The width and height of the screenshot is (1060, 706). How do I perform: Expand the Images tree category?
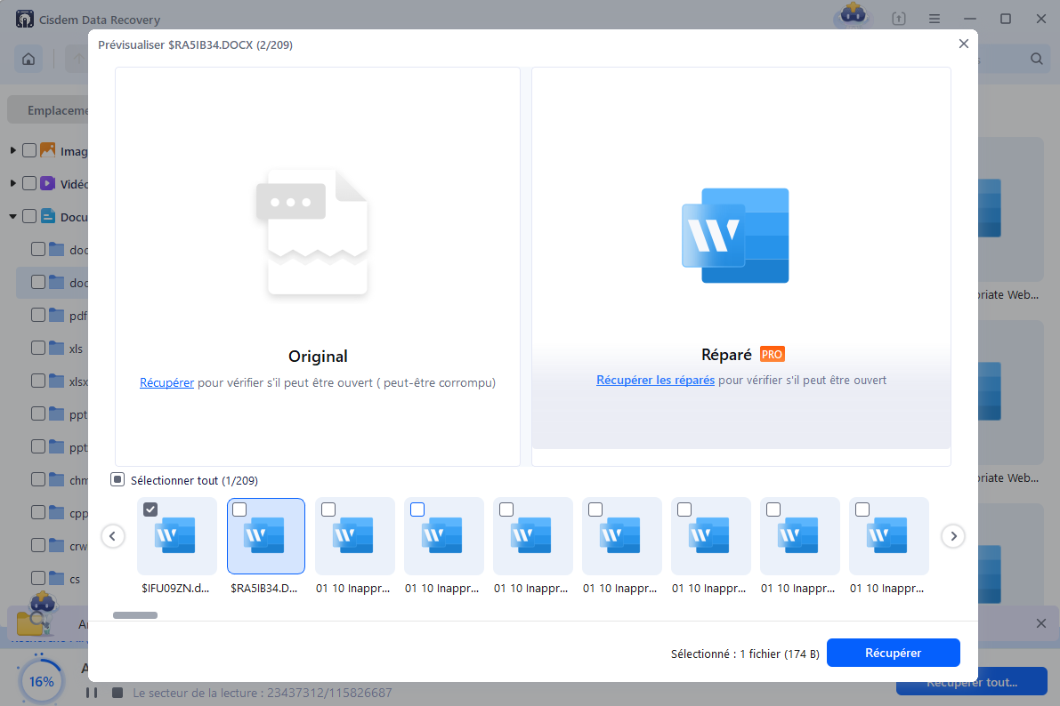[13, 150]
